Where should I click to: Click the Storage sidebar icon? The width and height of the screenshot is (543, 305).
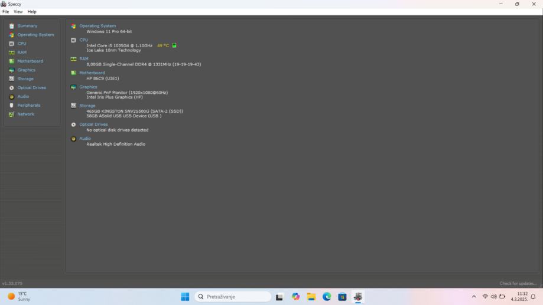coord(11,79)
